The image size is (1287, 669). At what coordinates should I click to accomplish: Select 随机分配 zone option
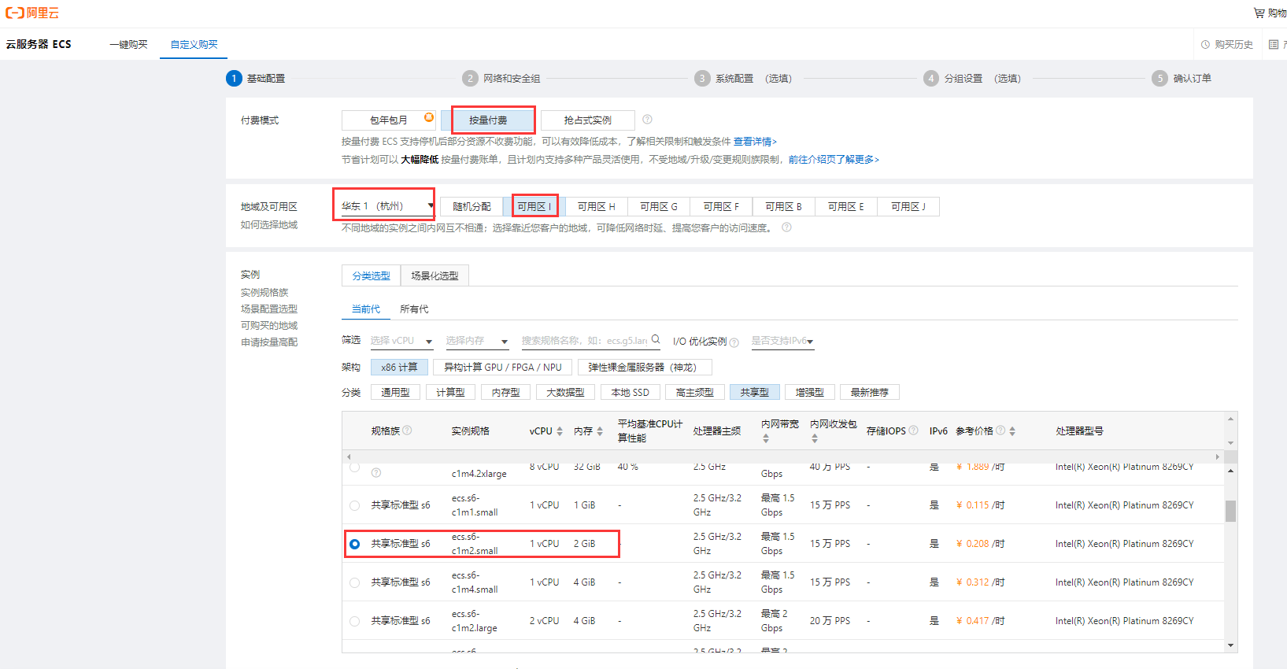tap(472, 206)
